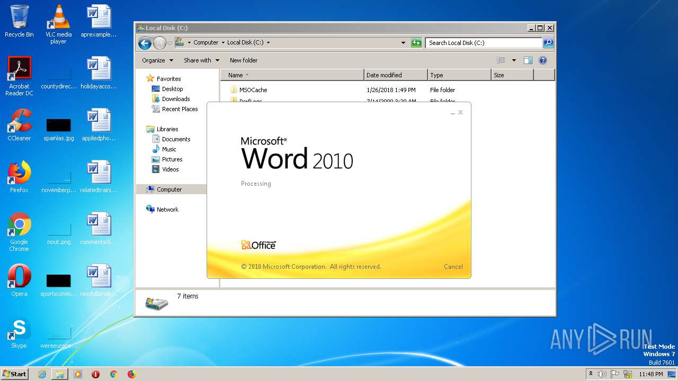Open Opera from the taskbar
The height and width of the screenshot is (381, 678).
click(x=96, y=374)
